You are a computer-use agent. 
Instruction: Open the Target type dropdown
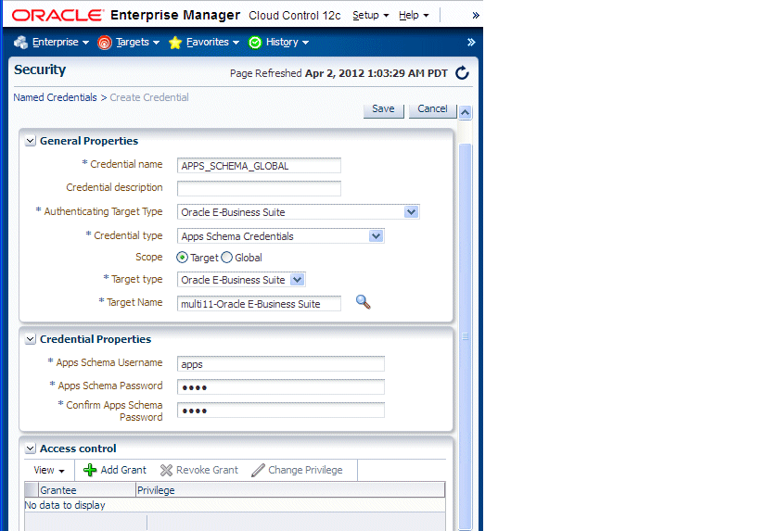coord(297,279)
